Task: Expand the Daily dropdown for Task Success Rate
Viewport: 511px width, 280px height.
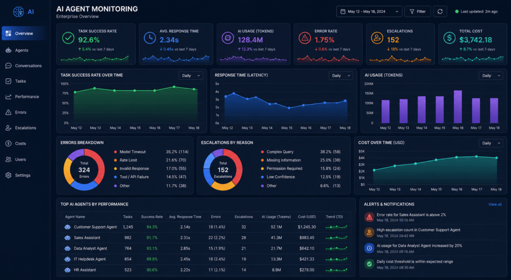Action: coord(191,75)
